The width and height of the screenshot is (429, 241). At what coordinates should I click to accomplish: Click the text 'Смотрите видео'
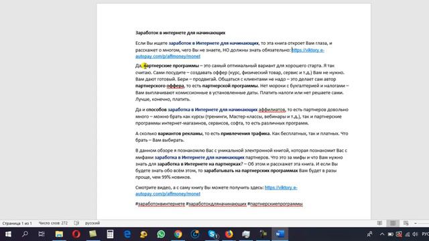point(153,187)
